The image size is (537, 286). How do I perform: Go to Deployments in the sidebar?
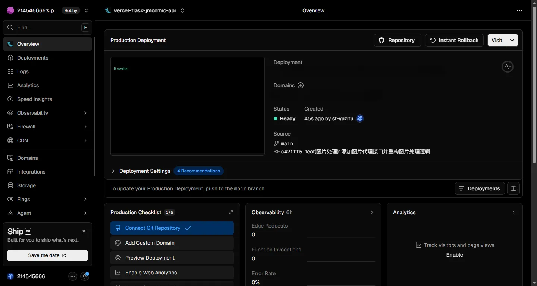point(33,58)
